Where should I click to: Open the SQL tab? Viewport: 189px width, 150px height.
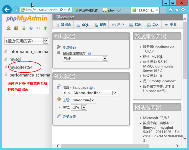tap(82, 25)
